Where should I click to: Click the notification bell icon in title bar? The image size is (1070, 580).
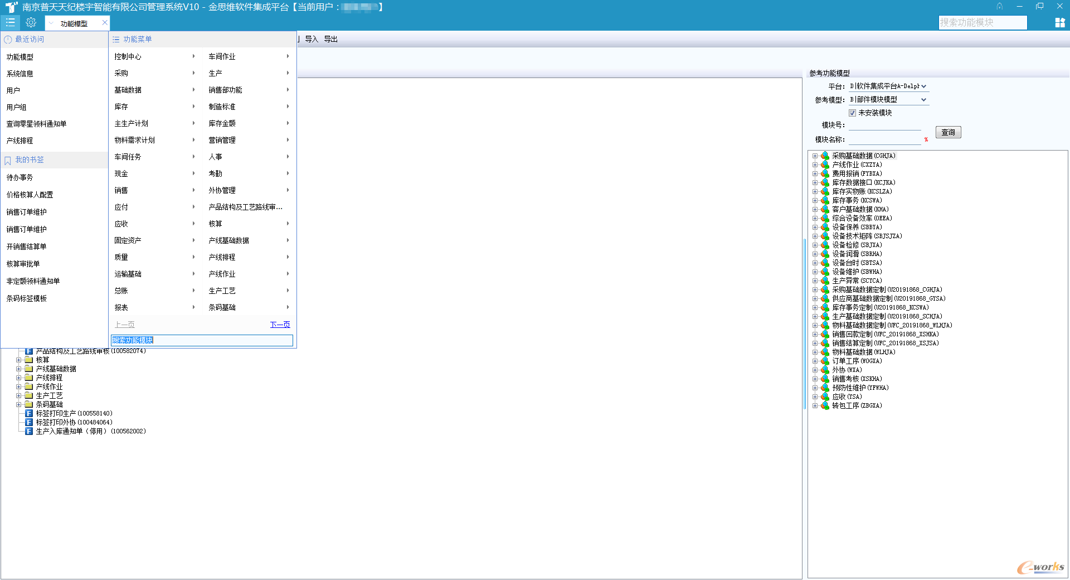[1000, 7]
